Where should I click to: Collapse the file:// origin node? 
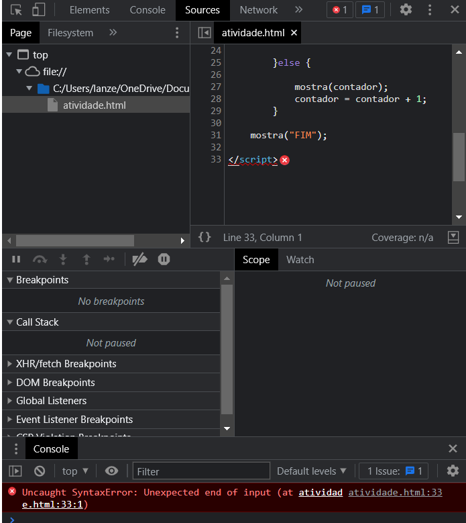pos(19,71)
